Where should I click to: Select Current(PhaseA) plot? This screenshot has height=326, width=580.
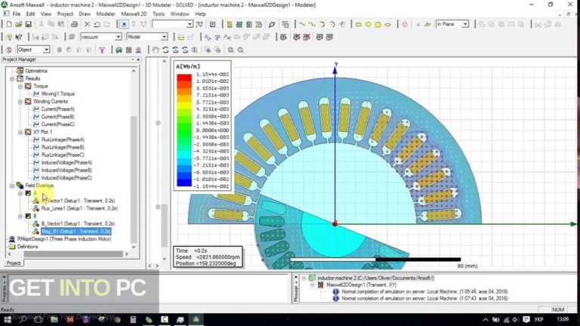click(57, 109)
